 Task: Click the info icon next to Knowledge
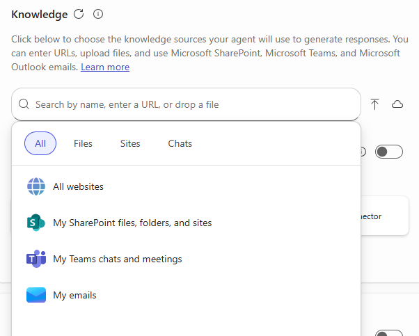point(98,14)
